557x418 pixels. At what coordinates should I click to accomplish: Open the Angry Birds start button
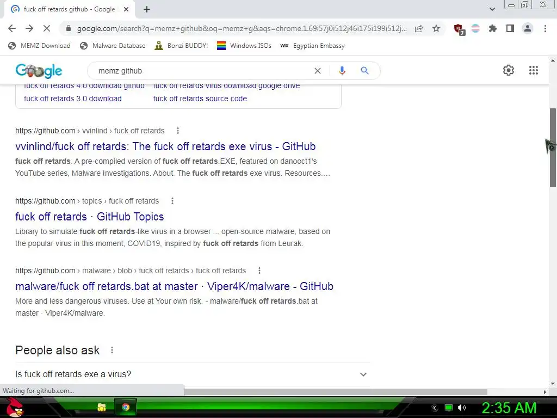coord(15,407)
